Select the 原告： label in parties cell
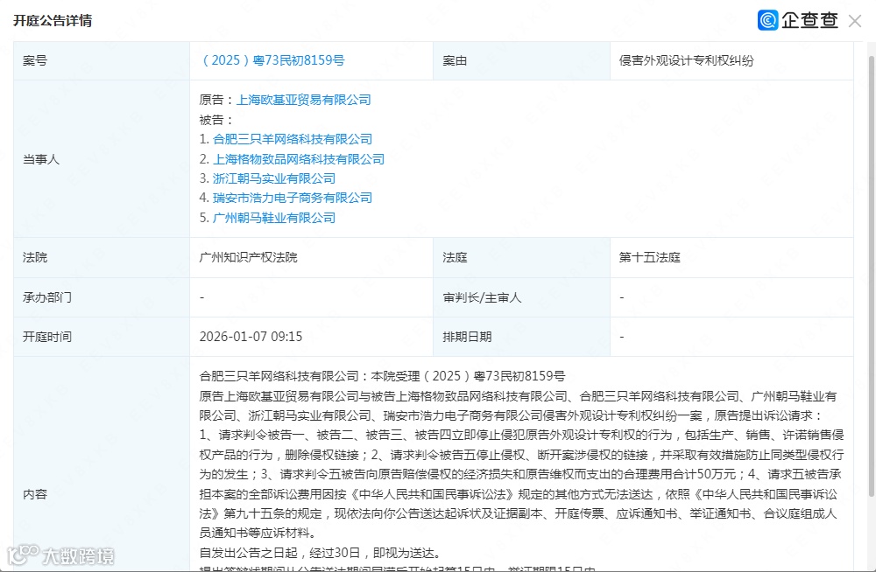This screenshot has height=572, width=876. click(x=217, y=100)
